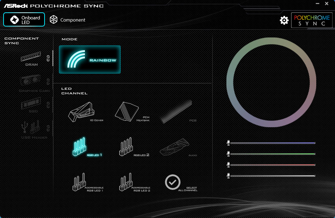Select the Audio LED channel
Viewport: 335px width, 218px height.
pyautogui.click(x=178, y=147)
